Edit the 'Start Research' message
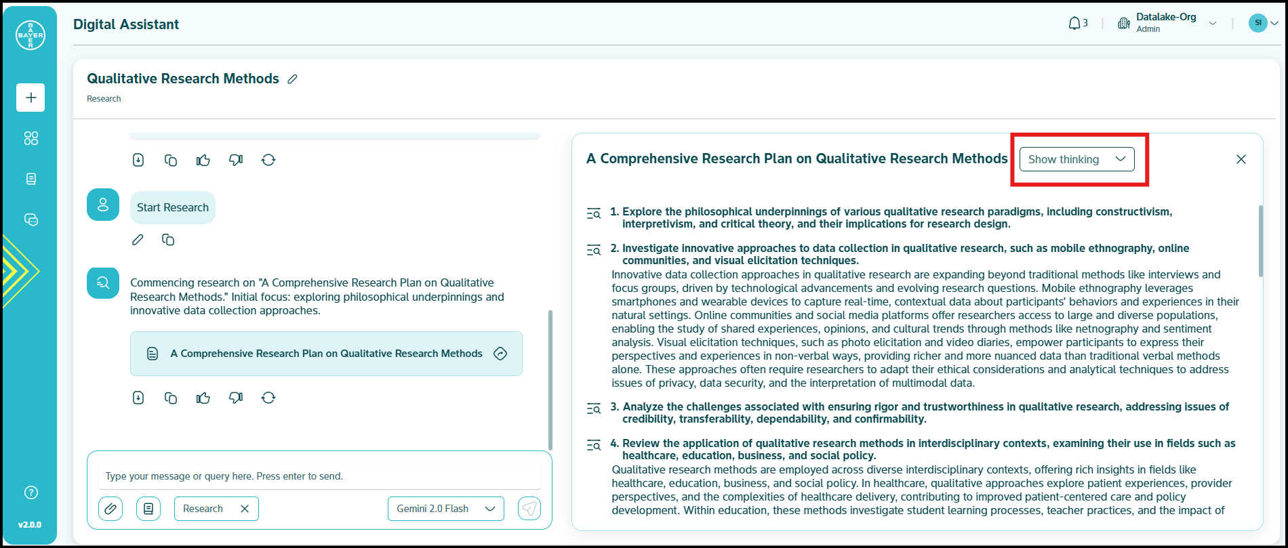This screenshot has width=1288, height=548. pos(138,240)
